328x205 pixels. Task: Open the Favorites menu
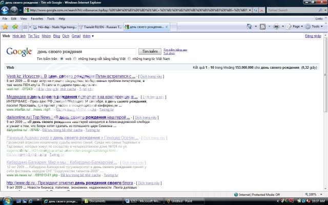(36, 18)
